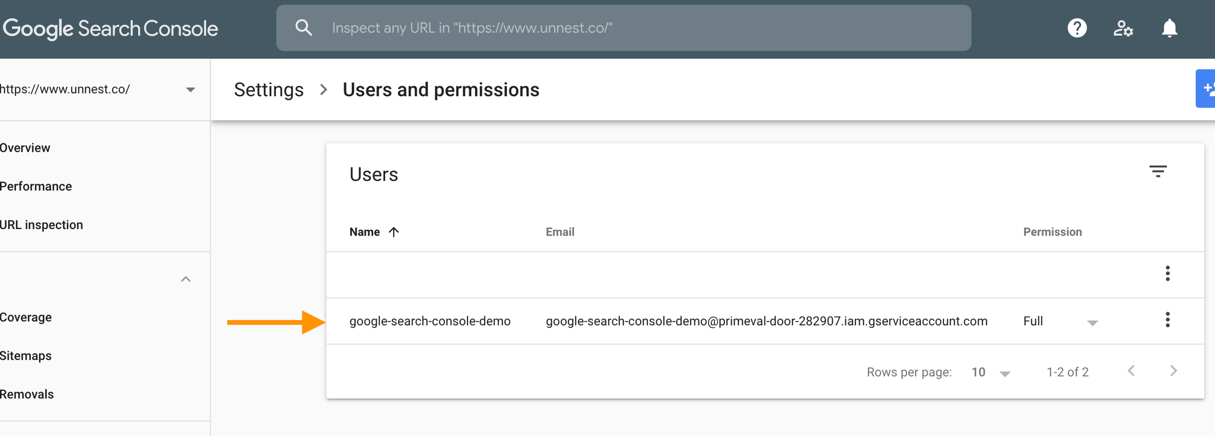Click the Users card title
This screenshot has width=1215, height=436.
(x=374, y=174)
